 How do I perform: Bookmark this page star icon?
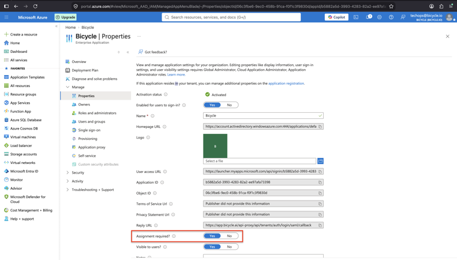(391, 6)
